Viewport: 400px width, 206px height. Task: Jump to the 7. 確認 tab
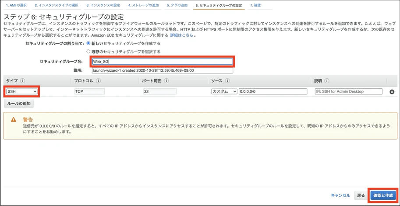tap(255, 5)
